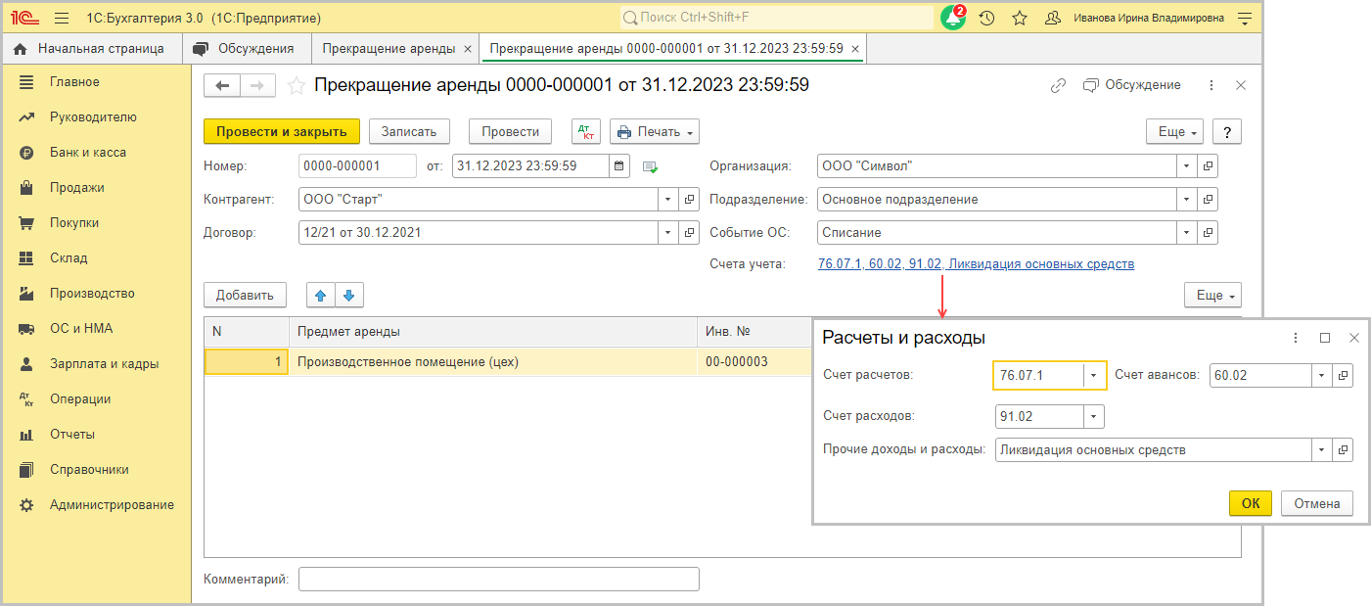Open Обсуждение for this document
Screen dimensions: 1371x606
point(1132,86)
